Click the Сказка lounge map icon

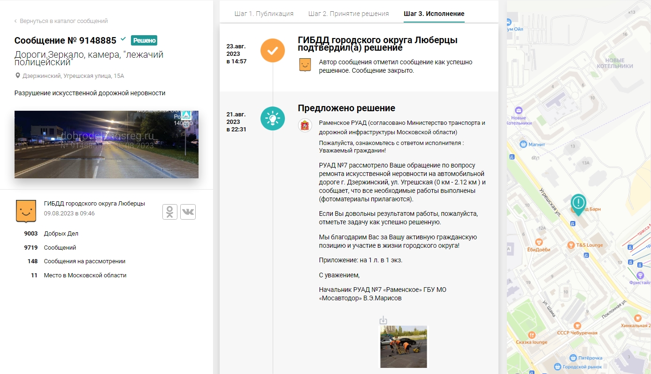tap(532, 335)
